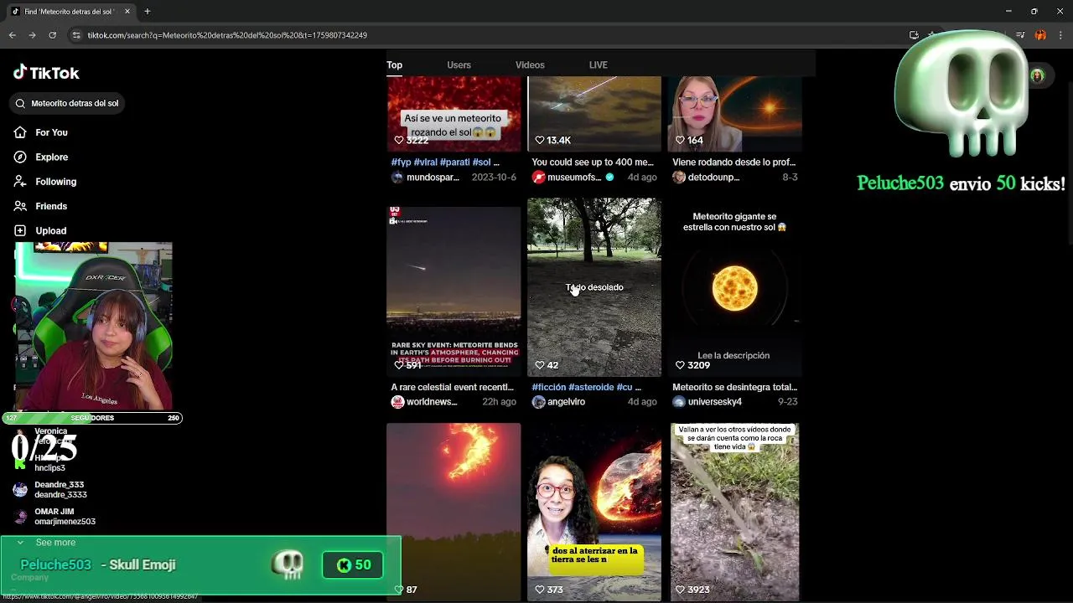Go to Following feed
1073x603 pixels.
55,182
